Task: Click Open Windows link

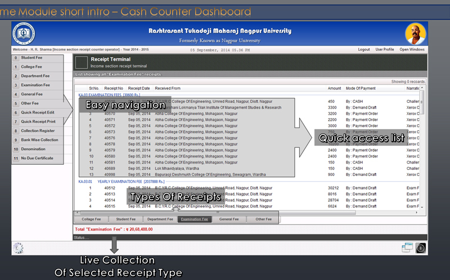Action: [x=412, y=49]
